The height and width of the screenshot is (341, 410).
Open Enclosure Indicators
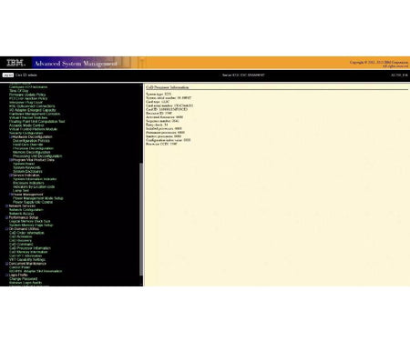[x=28, y=183]
